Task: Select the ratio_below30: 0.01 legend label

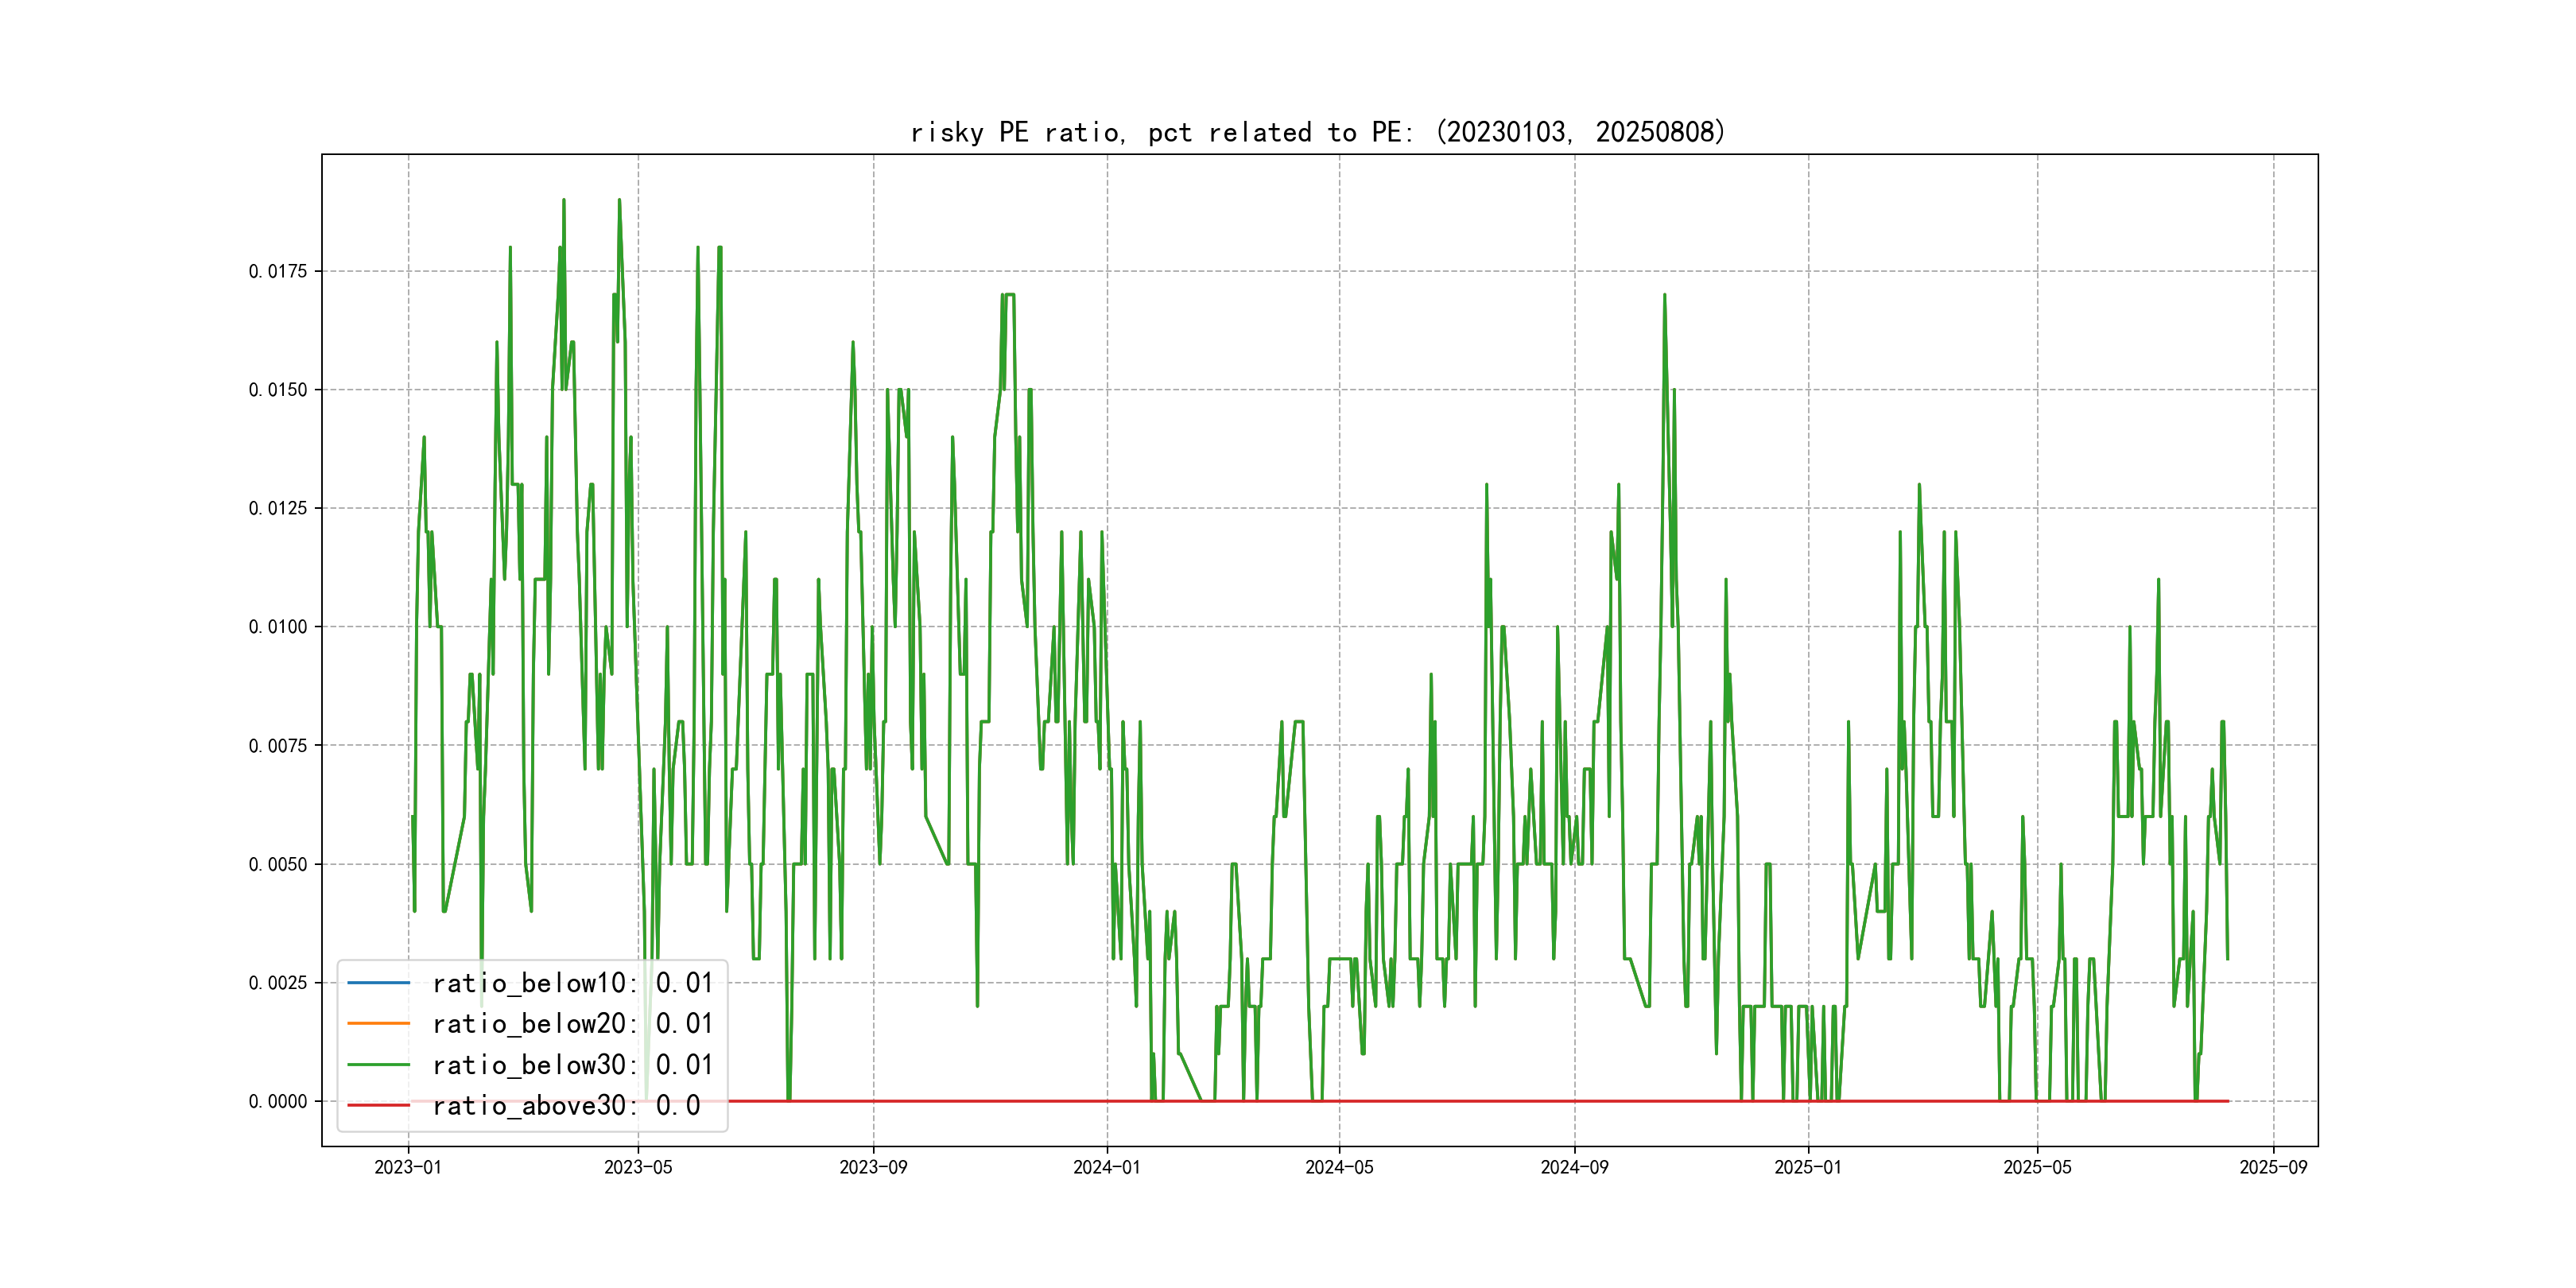Action: coord(572,1065)
